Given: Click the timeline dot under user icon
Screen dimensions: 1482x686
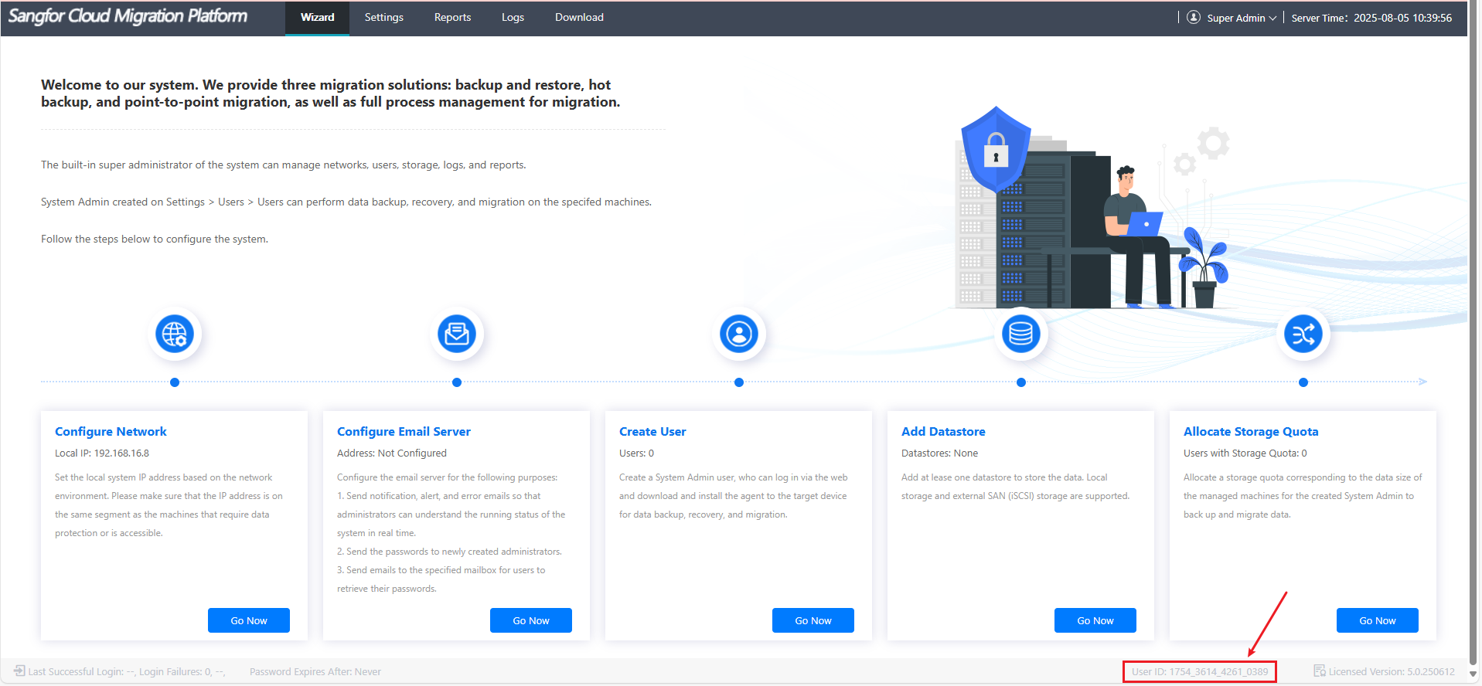Looking at the screenshot, I should click(739, 382).
